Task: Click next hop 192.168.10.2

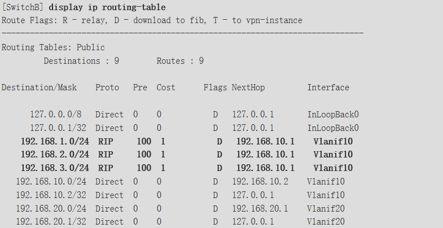Action: [x=260, y=182]
